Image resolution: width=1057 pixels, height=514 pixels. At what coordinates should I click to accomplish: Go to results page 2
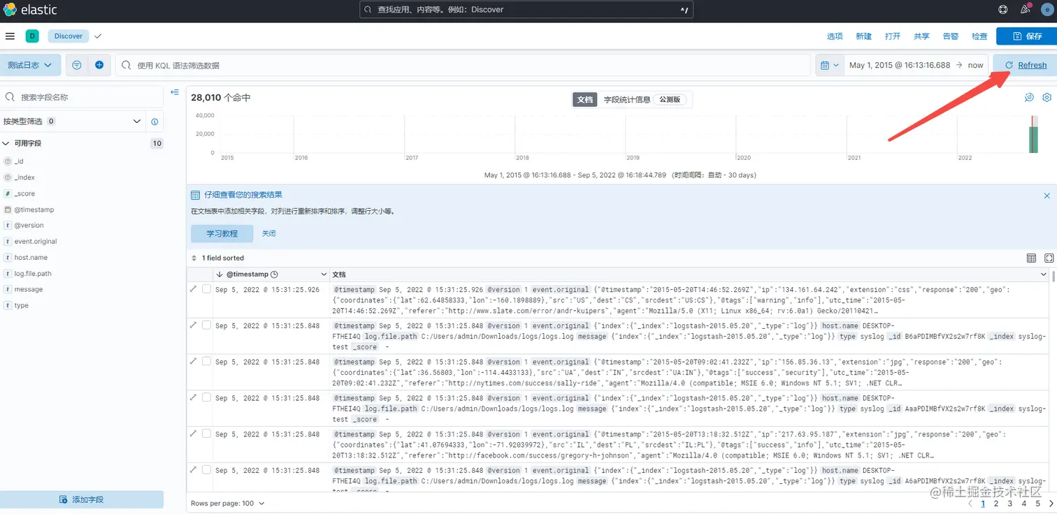997,503
